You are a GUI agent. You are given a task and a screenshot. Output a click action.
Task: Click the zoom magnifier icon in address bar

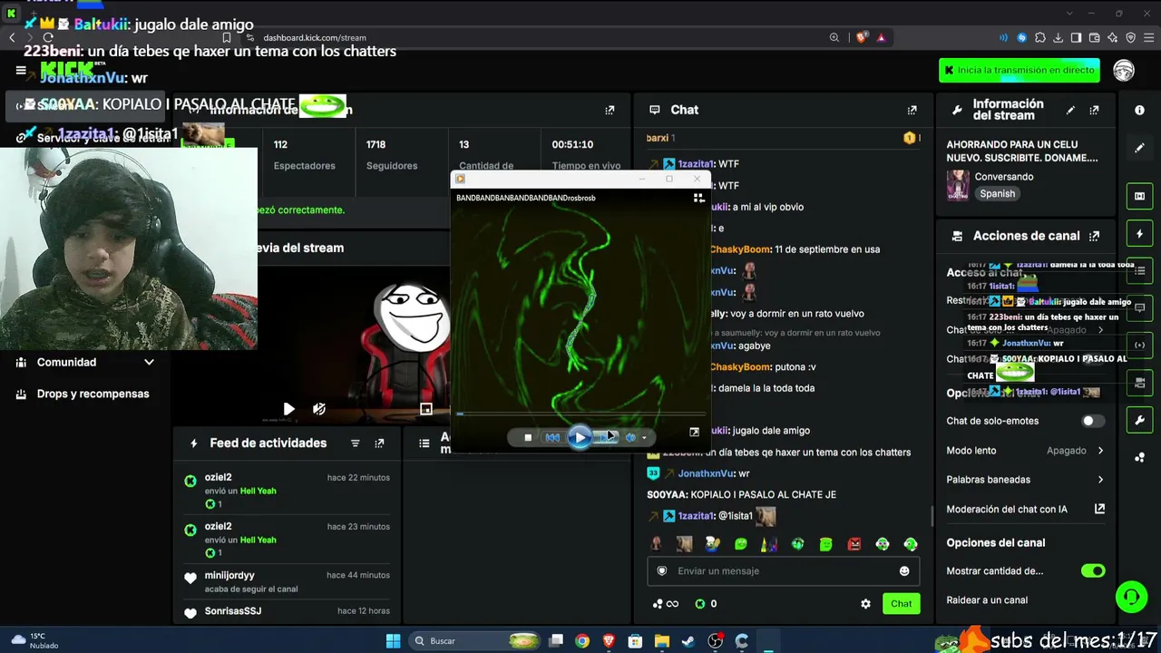834,37
